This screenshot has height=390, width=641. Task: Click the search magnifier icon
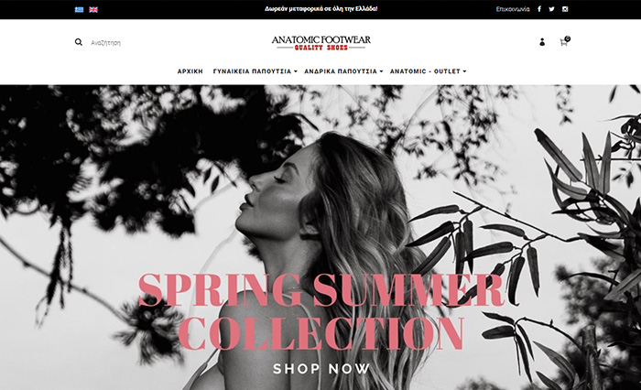pyautogui.click(x=79, y=42)
